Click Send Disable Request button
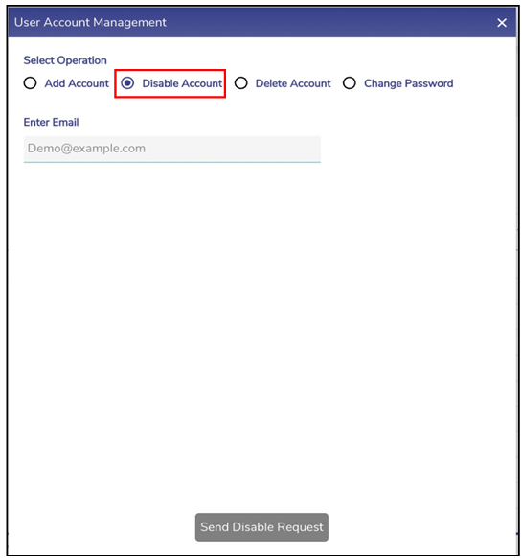The width and height of the screenshot is (522, 558). pos(261,527)
